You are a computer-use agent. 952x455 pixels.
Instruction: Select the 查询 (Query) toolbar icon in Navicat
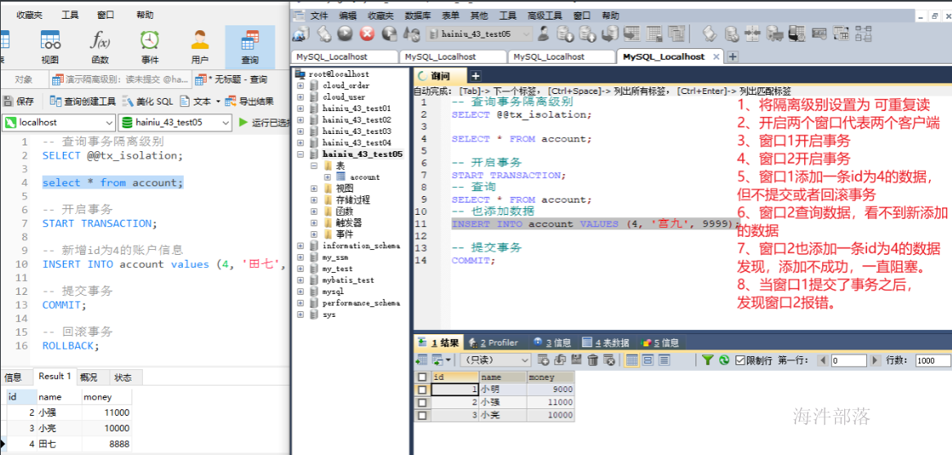249,46
